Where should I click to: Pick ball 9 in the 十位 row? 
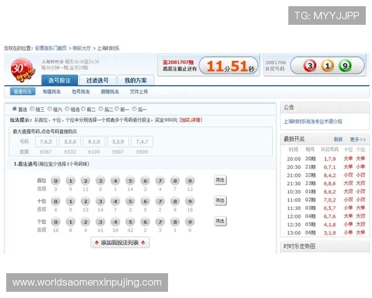190,201
